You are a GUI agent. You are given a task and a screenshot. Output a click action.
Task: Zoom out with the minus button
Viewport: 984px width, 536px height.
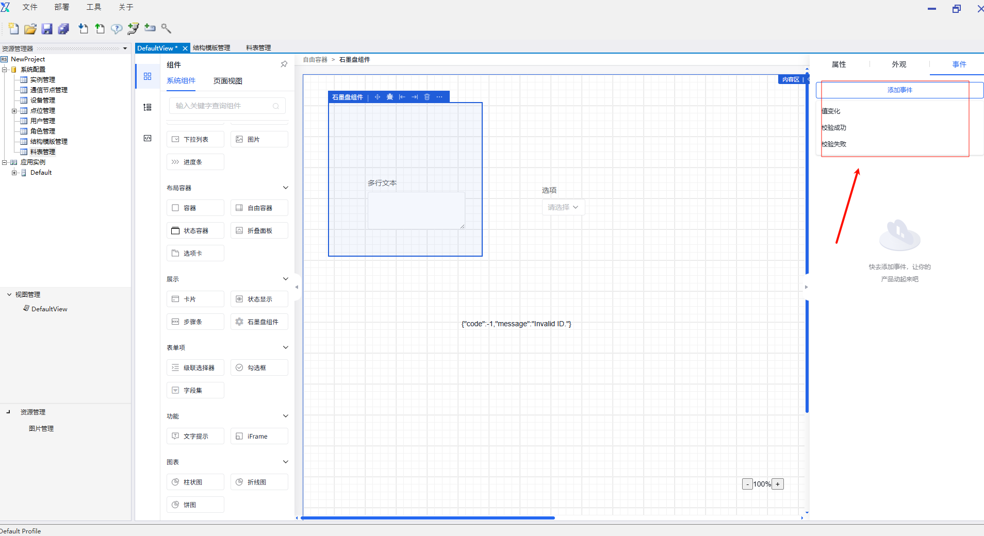tap(747, 484)
